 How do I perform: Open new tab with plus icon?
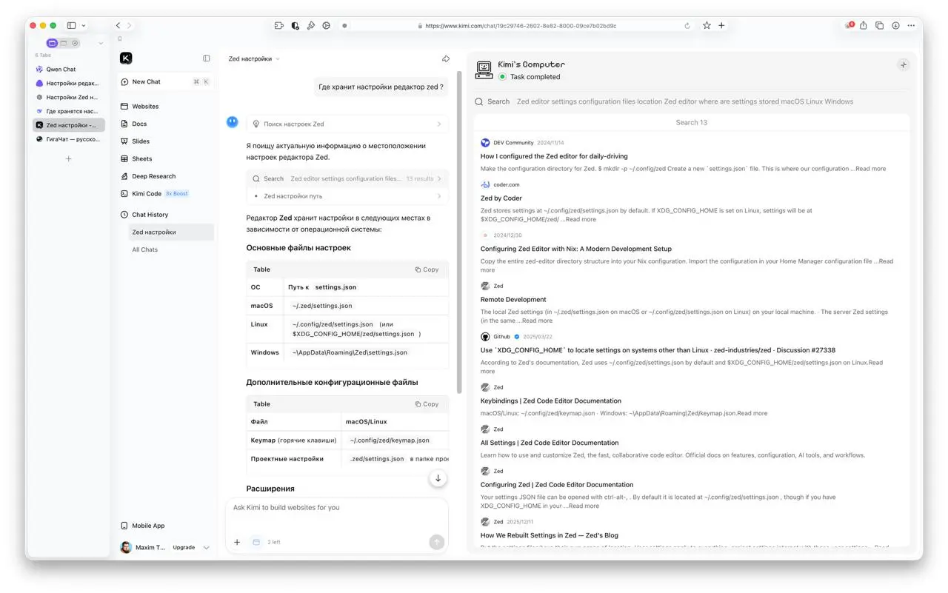tap(721, 25)
